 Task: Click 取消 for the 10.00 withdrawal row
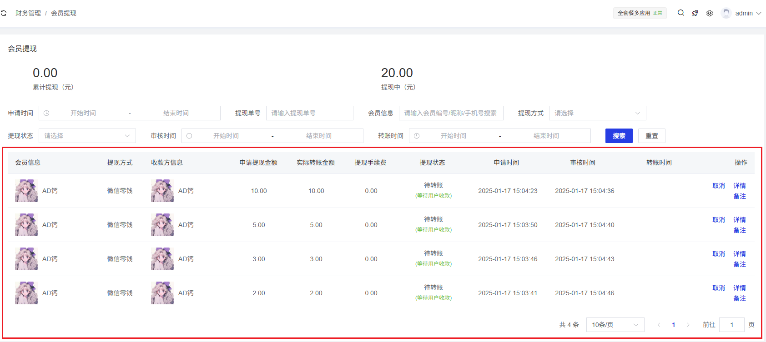pos(718,186)
